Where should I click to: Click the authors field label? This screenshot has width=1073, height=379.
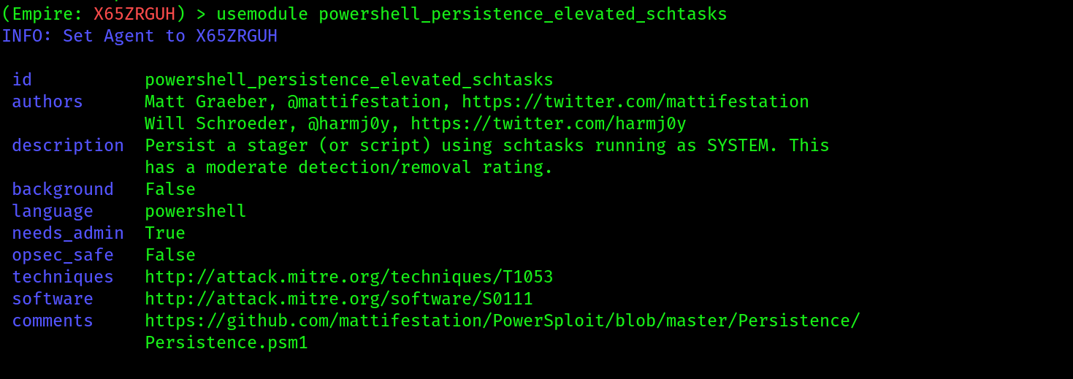[x=47, y=102]
